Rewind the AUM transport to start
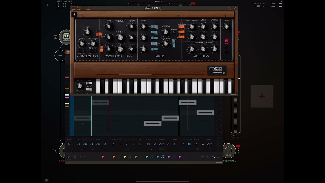This screenshot has width=325, height=183. pyautogui.click(x=57, y=5)
